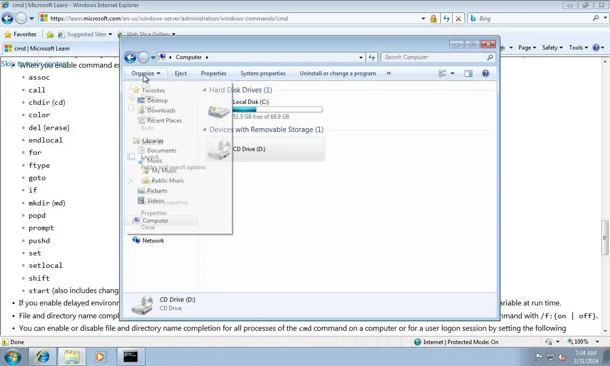Click the zoom level 100% button

(x=578, y=342)
